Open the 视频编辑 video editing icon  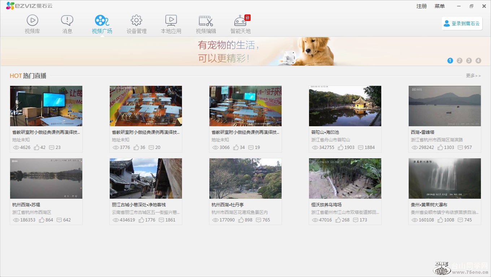pos(206,21)
